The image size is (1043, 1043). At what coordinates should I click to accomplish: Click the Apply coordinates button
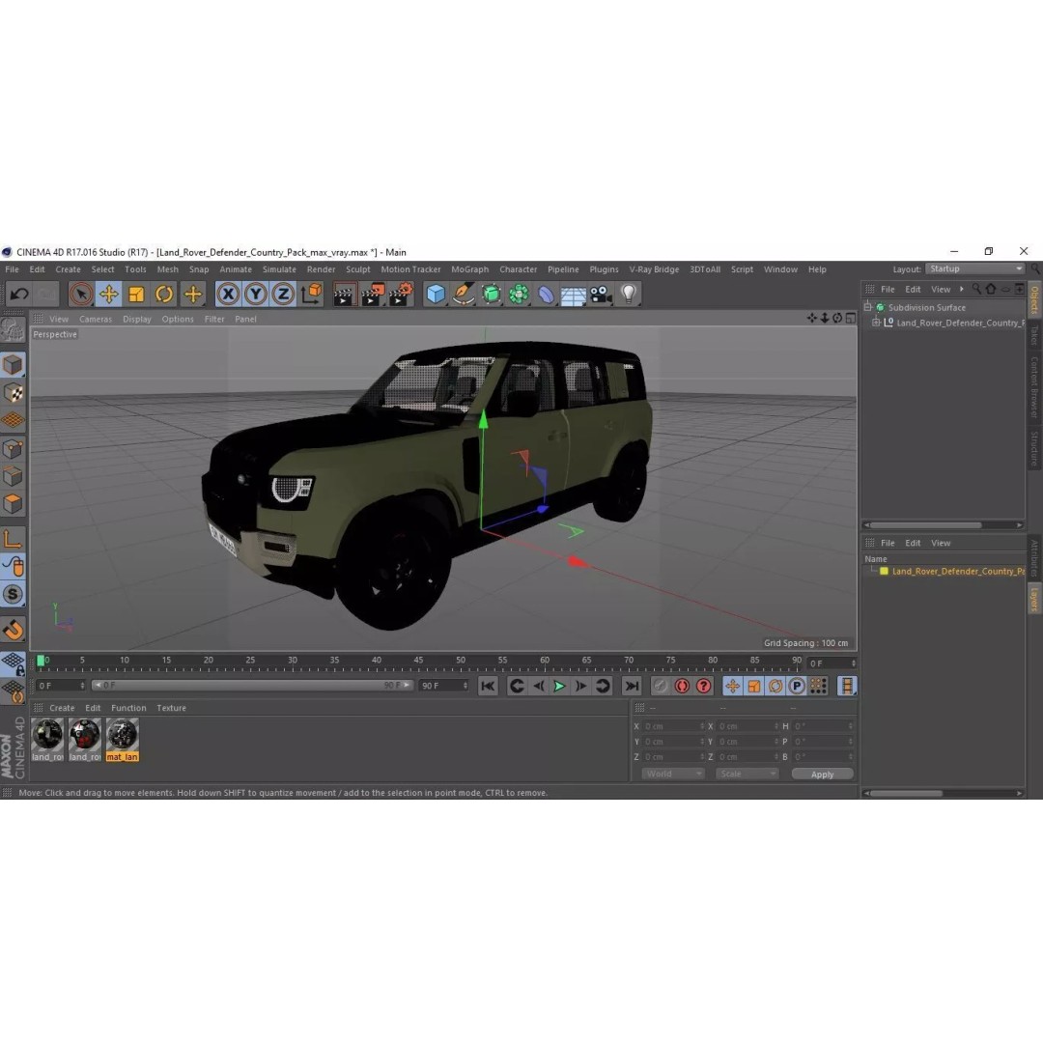pyautogui.click(x=822, y=775)
